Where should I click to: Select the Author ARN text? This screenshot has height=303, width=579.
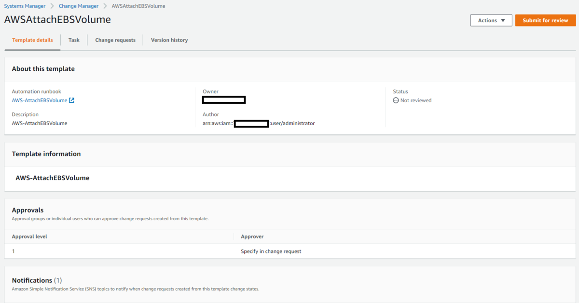pyautogui.click(x=259, y=123)
